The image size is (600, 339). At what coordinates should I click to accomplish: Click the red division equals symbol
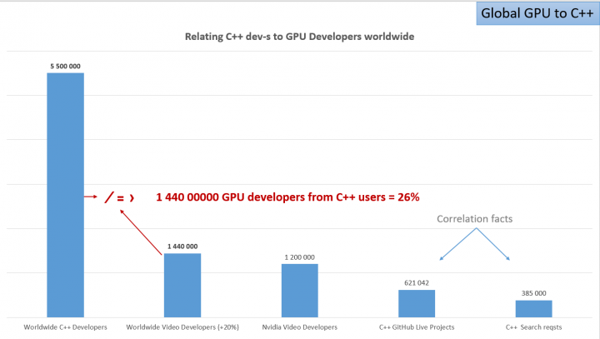119,197
